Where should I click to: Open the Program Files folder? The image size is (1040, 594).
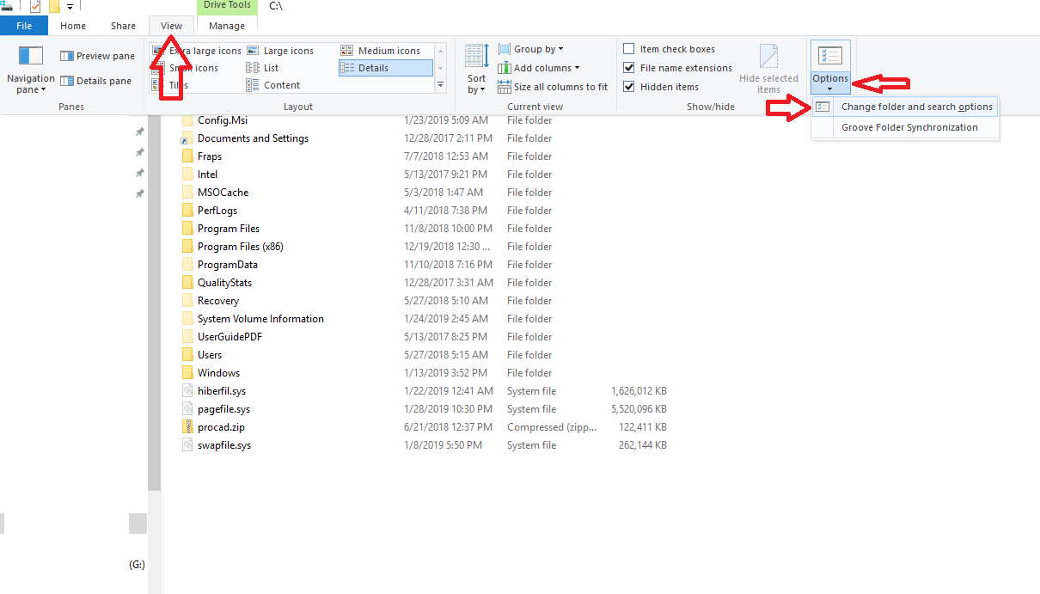pos(229,229)
